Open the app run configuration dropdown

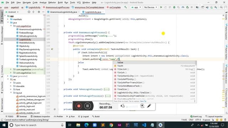pyautogui.click(x=136, y=7)
